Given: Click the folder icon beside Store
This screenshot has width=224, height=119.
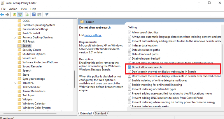Looking at the screenshot, I should 19,74.
